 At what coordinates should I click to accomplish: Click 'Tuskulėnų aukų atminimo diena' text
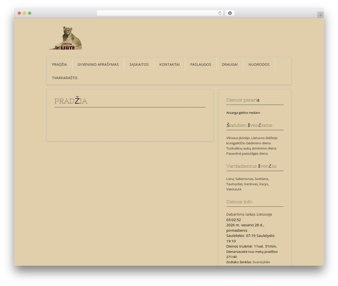coord(251,148)
